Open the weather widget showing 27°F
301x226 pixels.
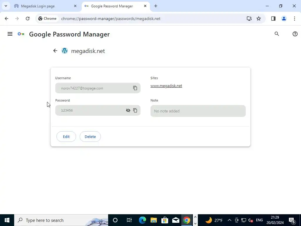[214, 220]
